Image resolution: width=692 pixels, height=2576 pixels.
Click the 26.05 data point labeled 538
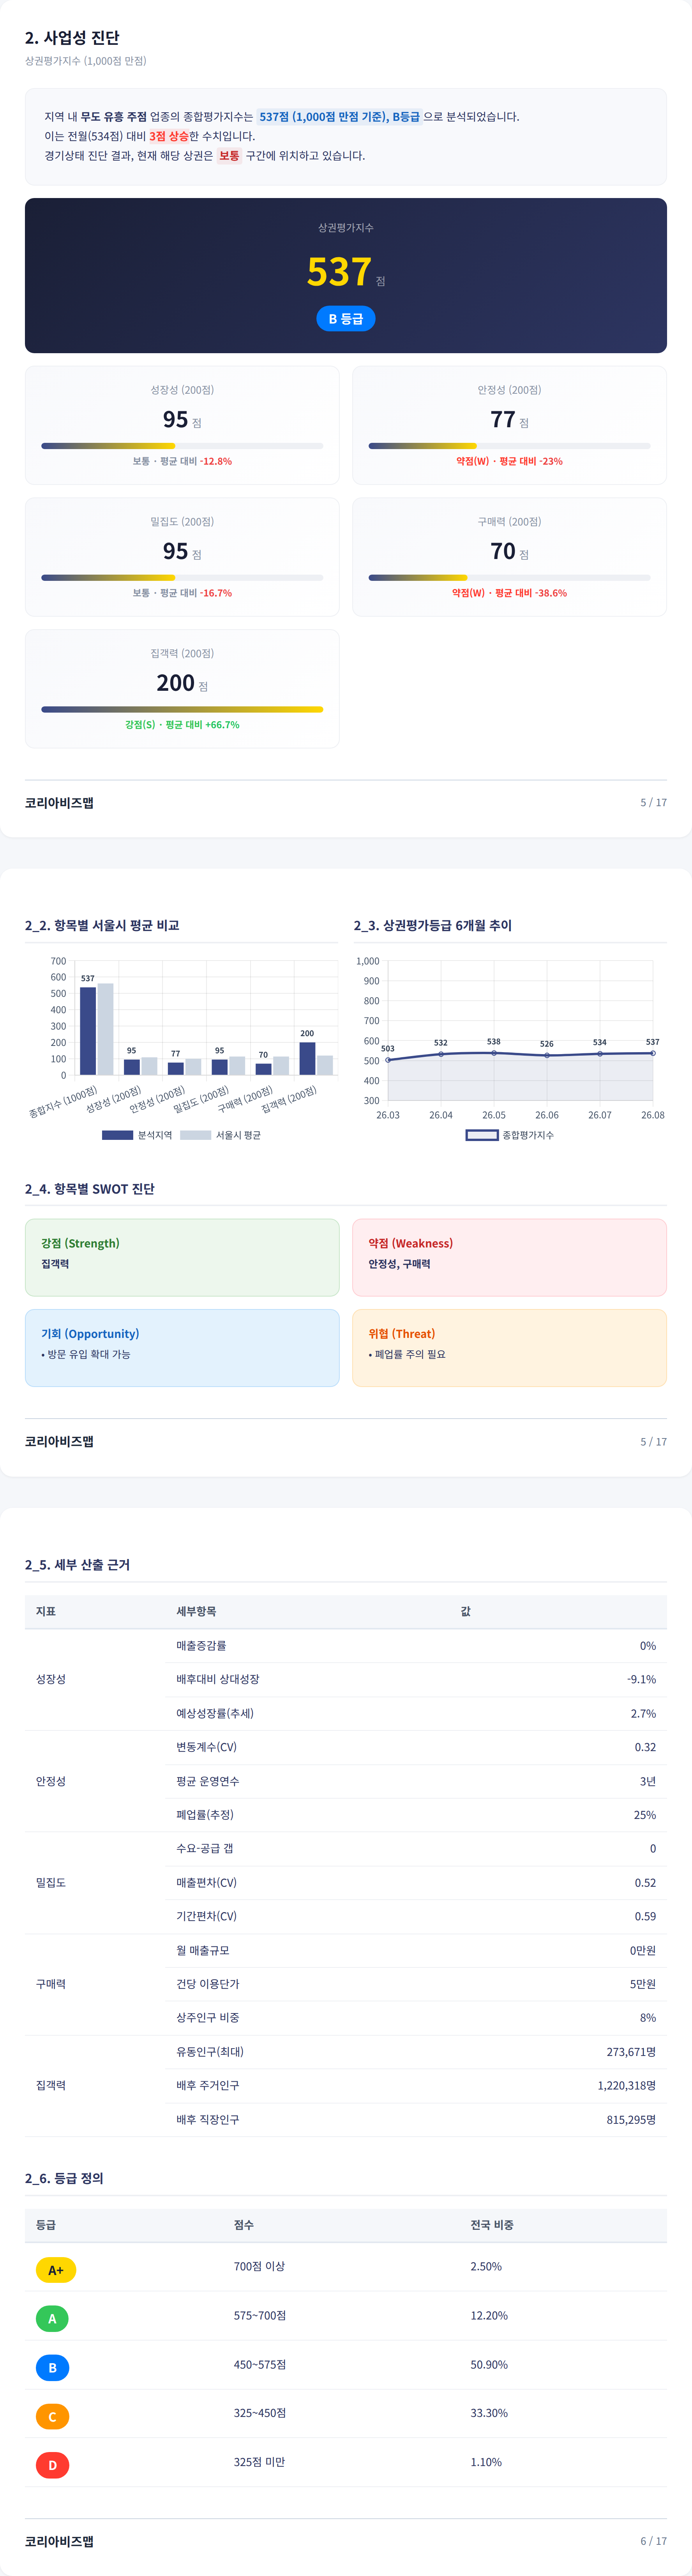pyautogui.click(x=494, y=1053)
